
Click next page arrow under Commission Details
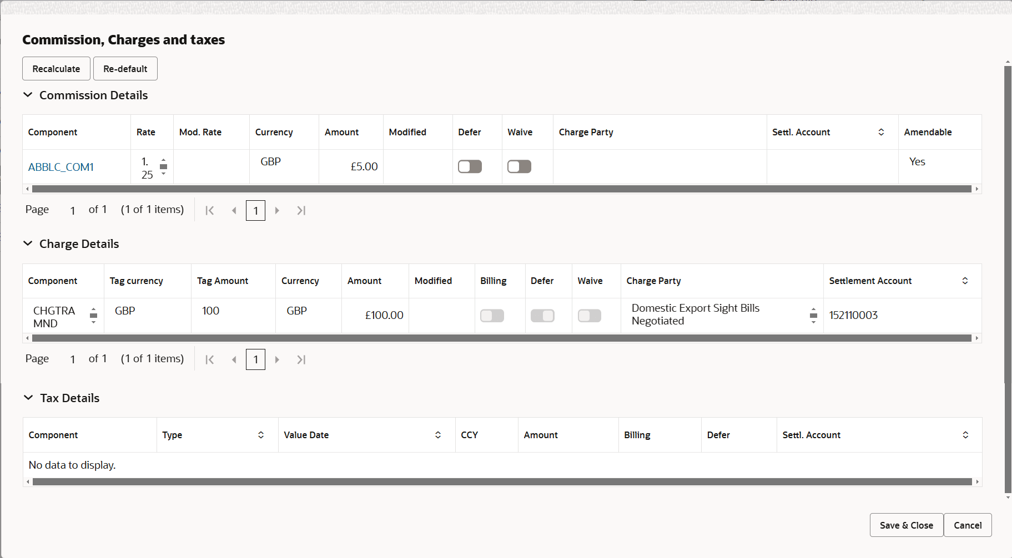click(277, 210)
